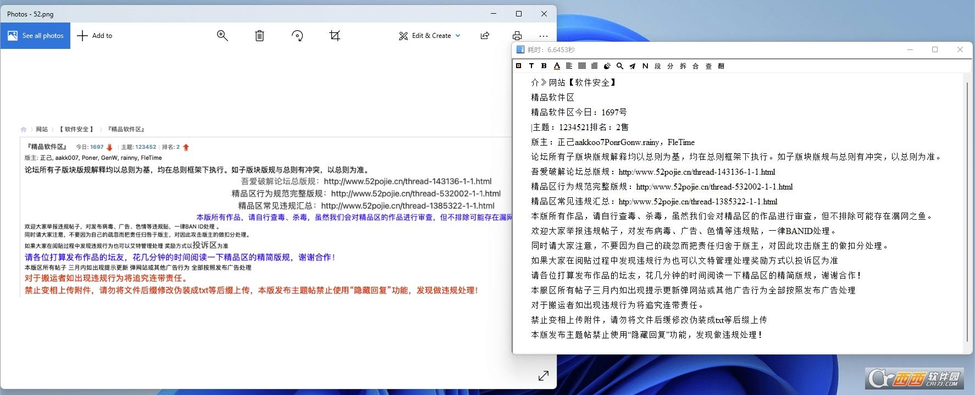975x395 pixels.
Task: Minimize the OCR result window
Action: click(910, 49)
